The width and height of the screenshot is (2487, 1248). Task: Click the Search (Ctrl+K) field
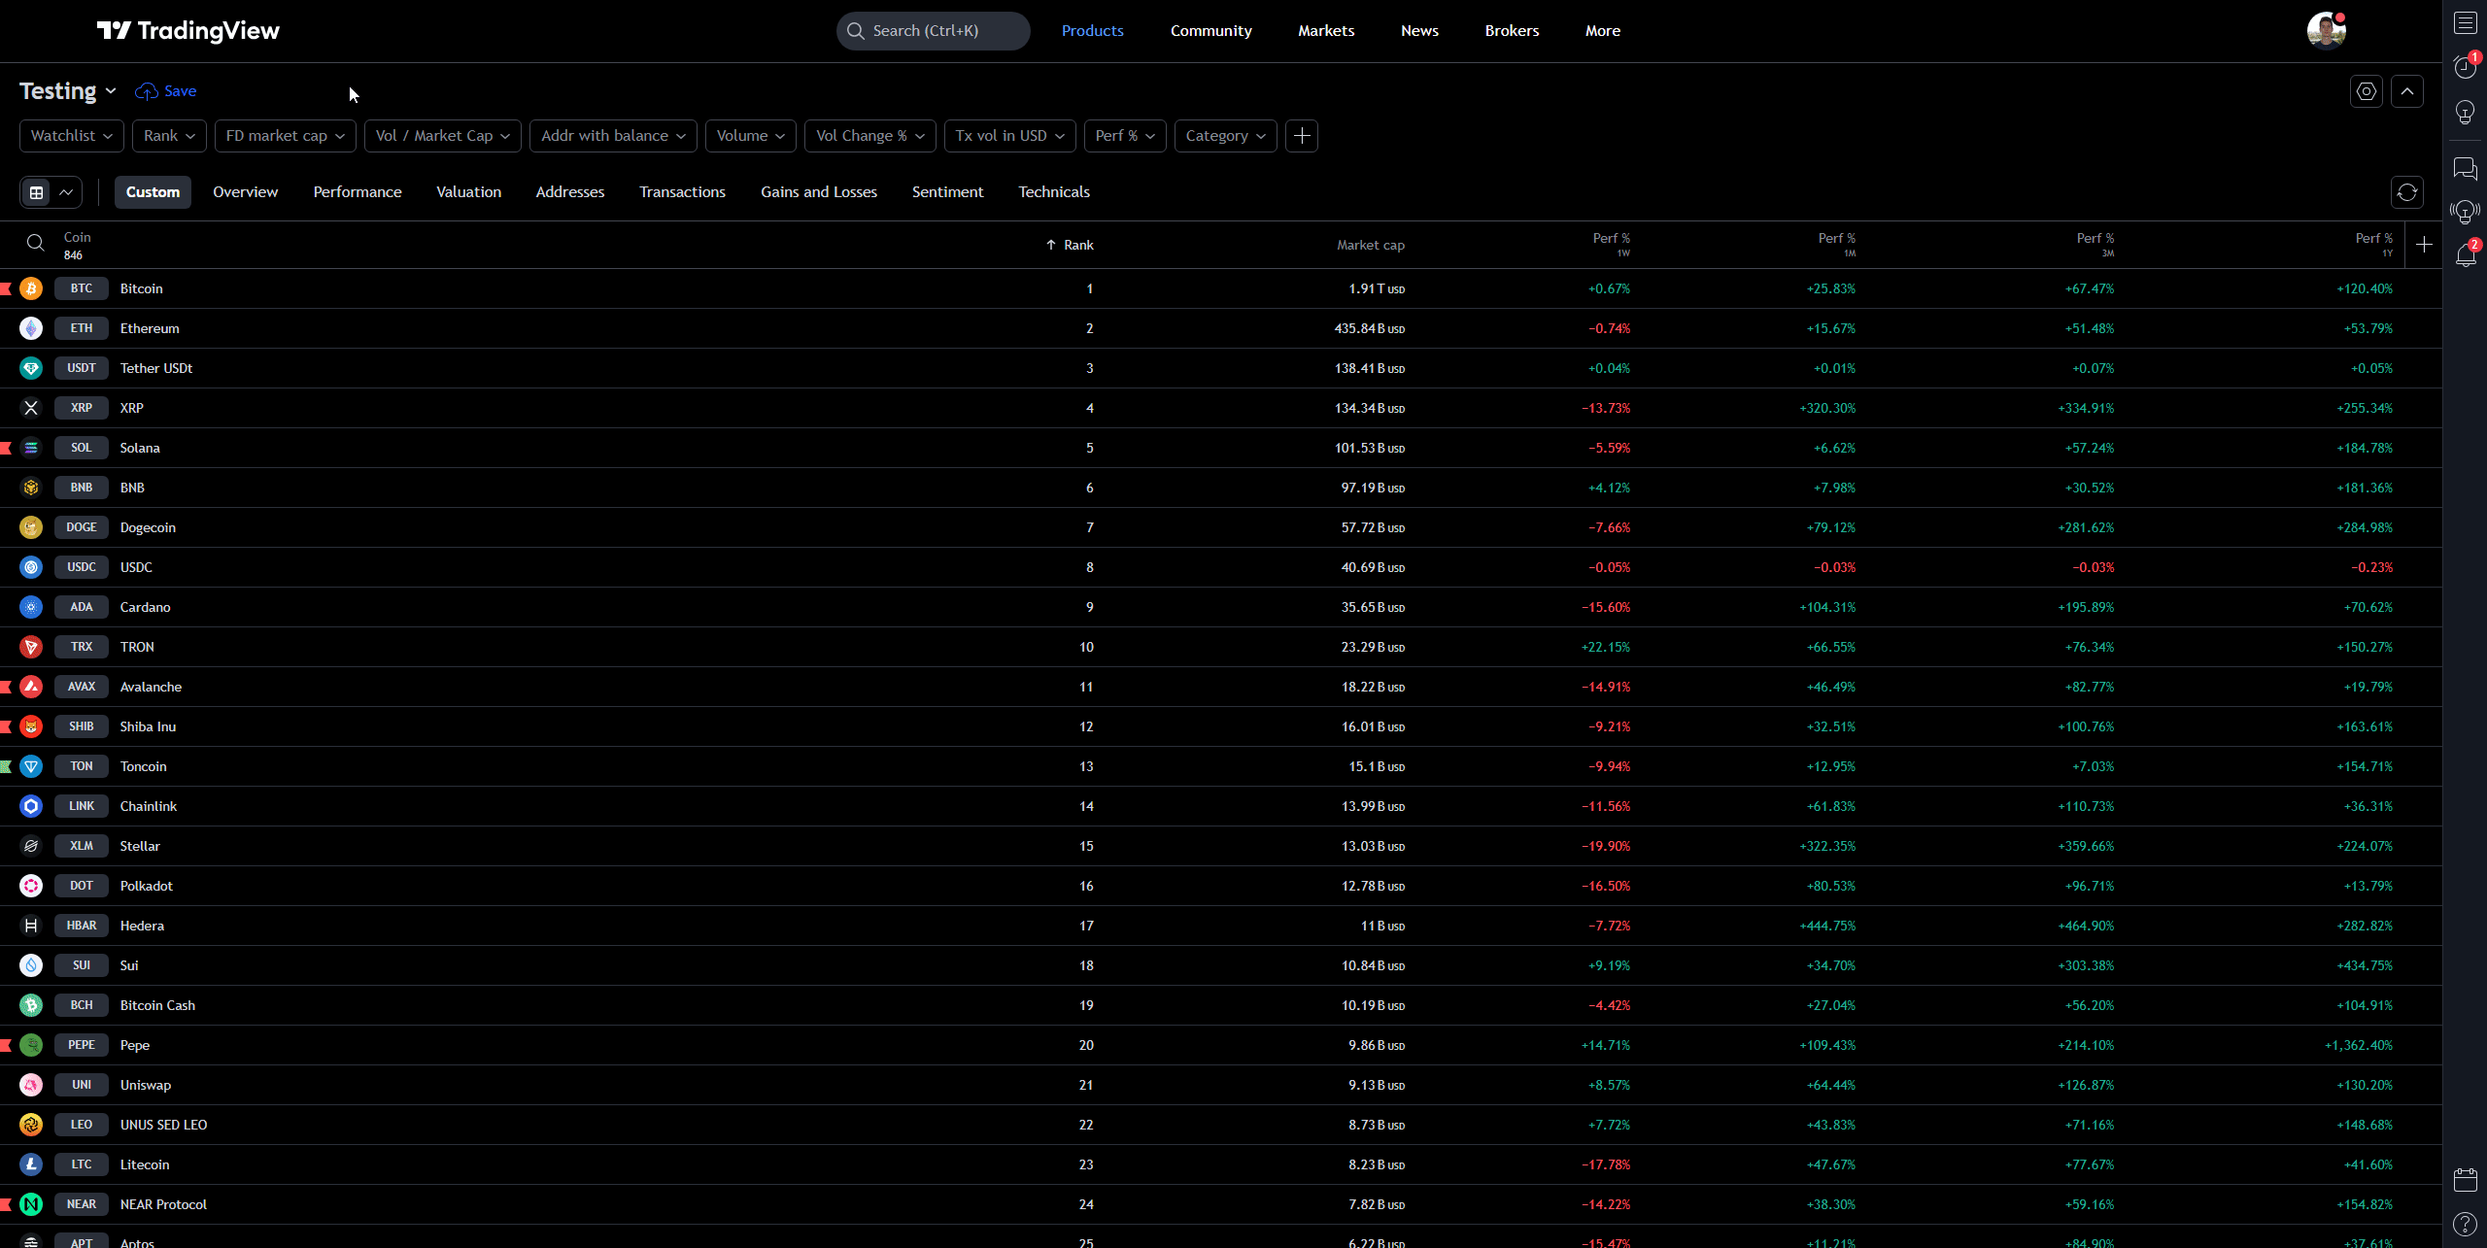(x=933, y=31)
